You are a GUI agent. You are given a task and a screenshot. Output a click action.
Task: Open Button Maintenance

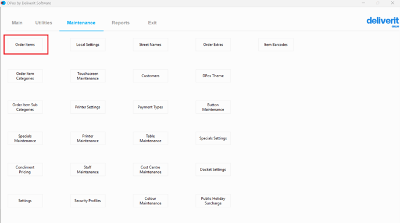(213, 107)
